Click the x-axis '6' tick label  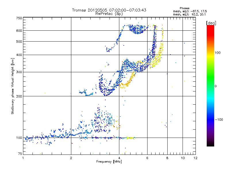click(147, 158)
